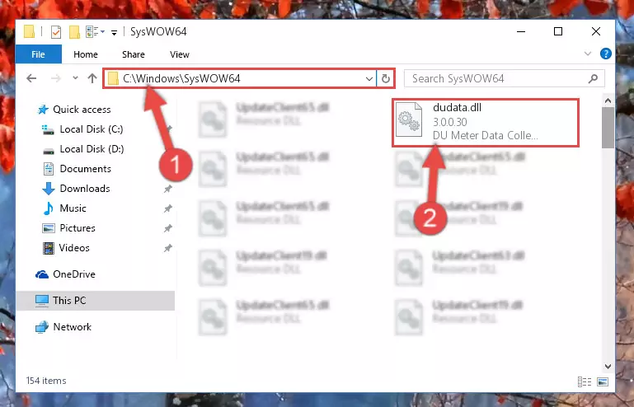This screenshot has height=407, width=634.
Task: Click the Back navigation arrow
Action: click(31, 78)
